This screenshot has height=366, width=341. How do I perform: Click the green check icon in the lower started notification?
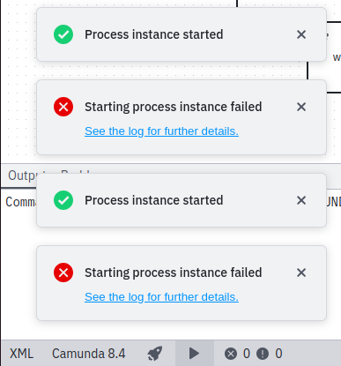[63, 200]
